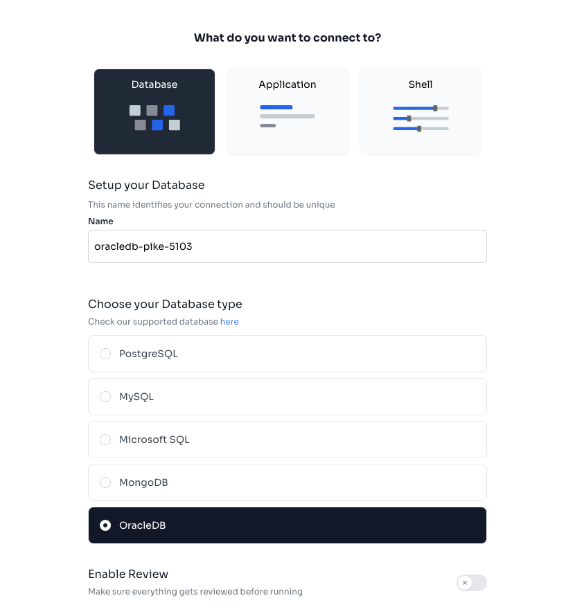This screenshot has width=575, height=616.
Task: Choose the MySQL radio option
Action: 105,397
